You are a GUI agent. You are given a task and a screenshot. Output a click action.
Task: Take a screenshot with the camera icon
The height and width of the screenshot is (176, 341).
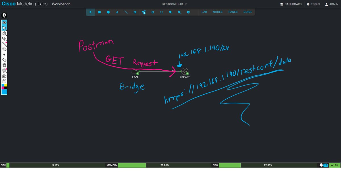(4, 76)
